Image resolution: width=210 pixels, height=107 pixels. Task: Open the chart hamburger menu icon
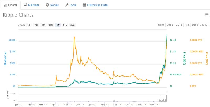[207, 15]
